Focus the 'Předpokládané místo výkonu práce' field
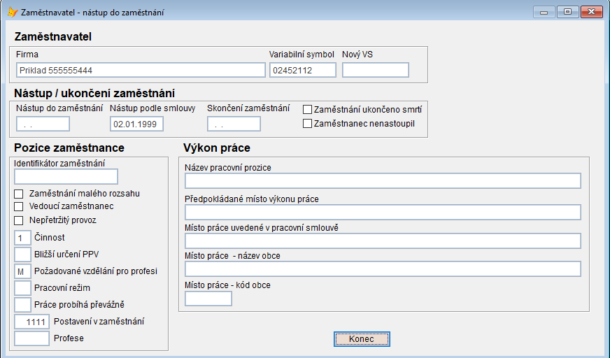Image resolution: width=610 pixels, height=358 pixels. tap(383, 213)
